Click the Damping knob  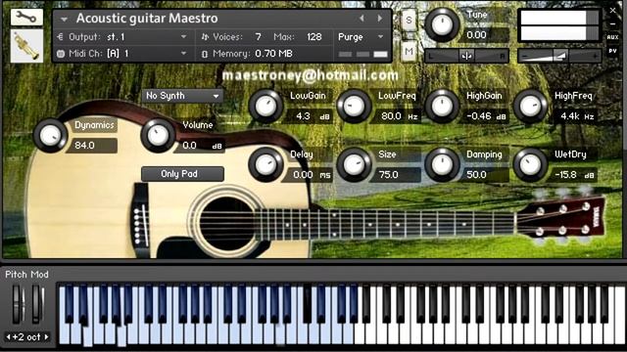442,164
